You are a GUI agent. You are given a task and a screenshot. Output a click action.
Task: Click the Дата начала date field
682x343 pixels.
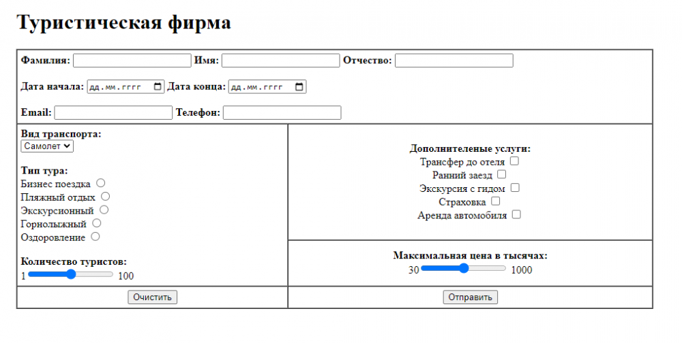[125, 87]
